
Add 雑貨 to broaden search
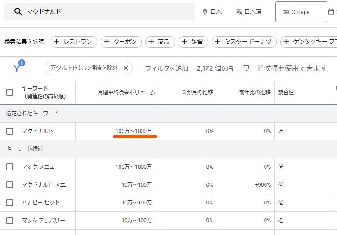(x=193, y=41)
